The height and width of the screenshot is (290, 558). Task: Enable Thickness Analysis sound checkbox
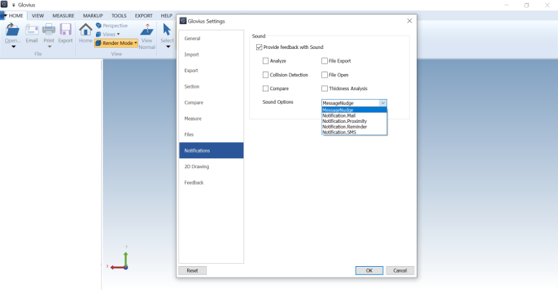(x=324, y=88)
